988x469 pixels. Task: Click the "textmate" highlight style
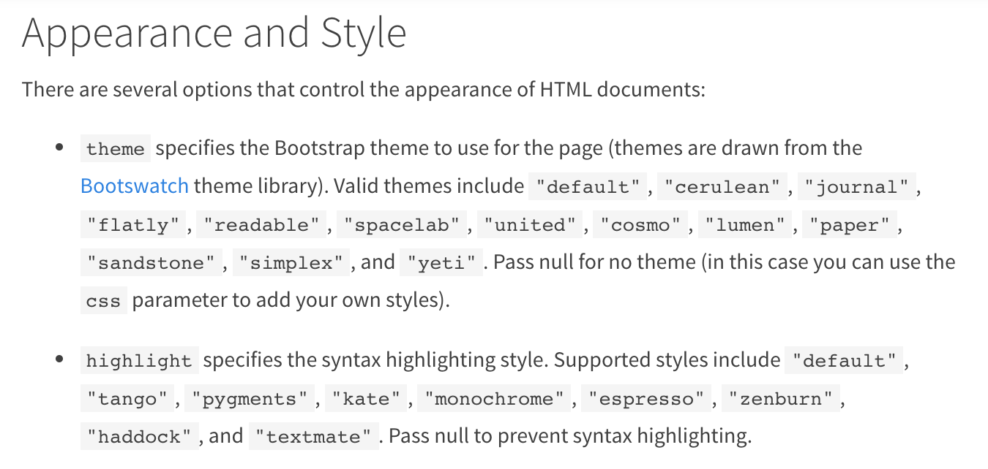314,436
